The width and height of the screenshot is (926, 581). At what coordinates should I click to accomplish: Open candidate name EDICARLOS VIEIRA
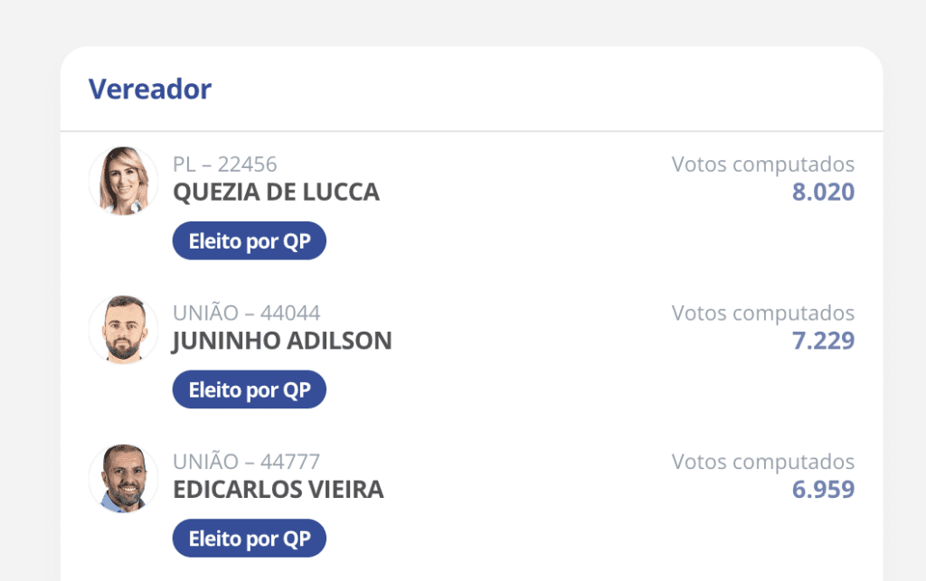tap(279, 490)
